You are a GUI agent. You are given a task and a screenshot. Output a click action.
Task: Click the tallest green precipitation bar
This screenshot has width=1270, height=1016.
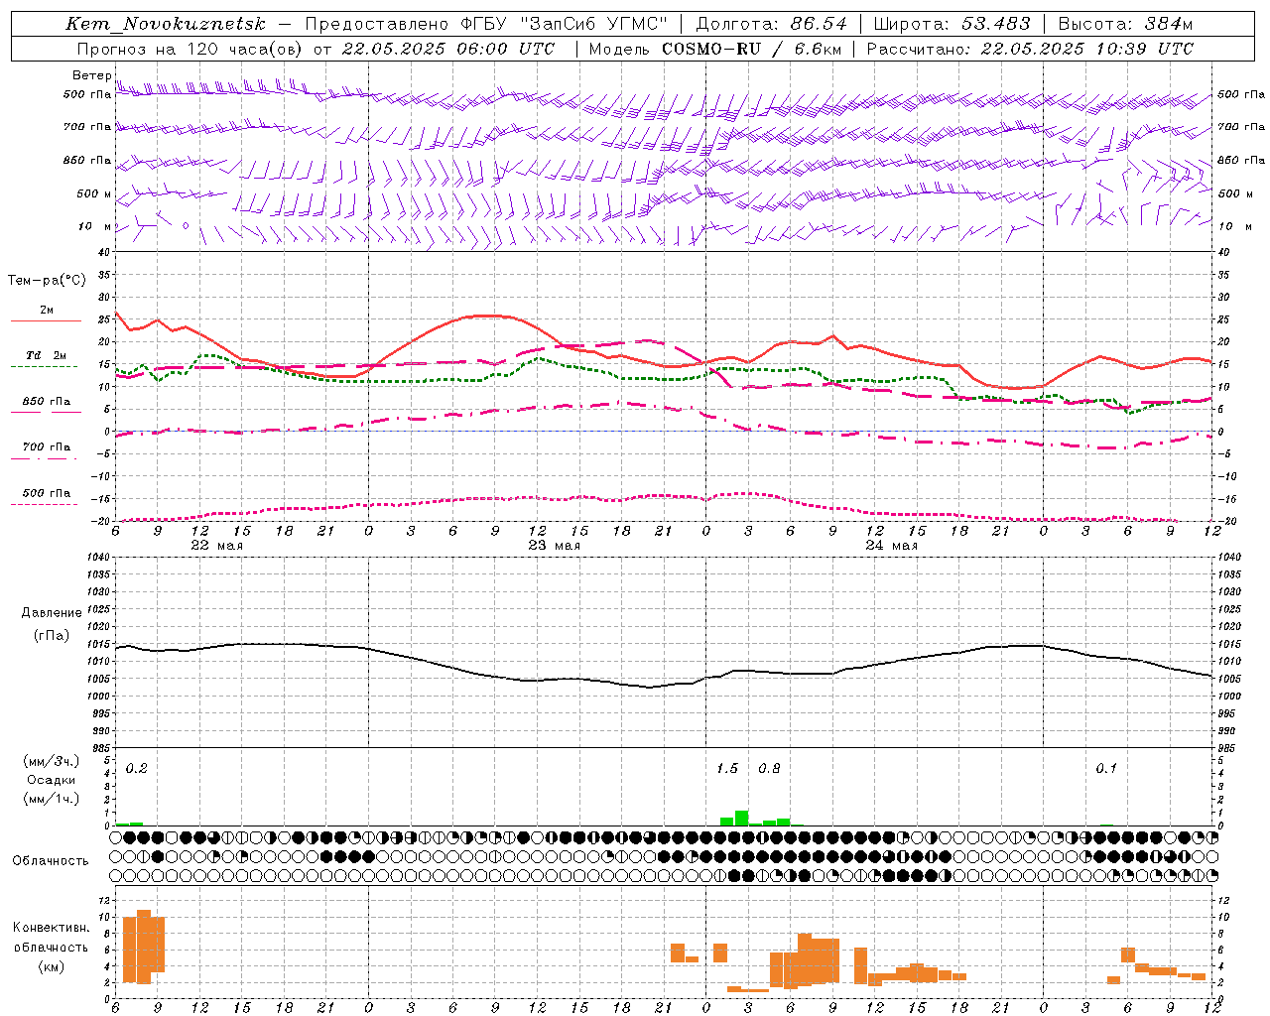(x=741, y=819)
